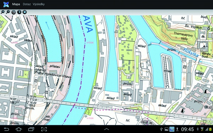Tap the Android home button

point(19,129)
